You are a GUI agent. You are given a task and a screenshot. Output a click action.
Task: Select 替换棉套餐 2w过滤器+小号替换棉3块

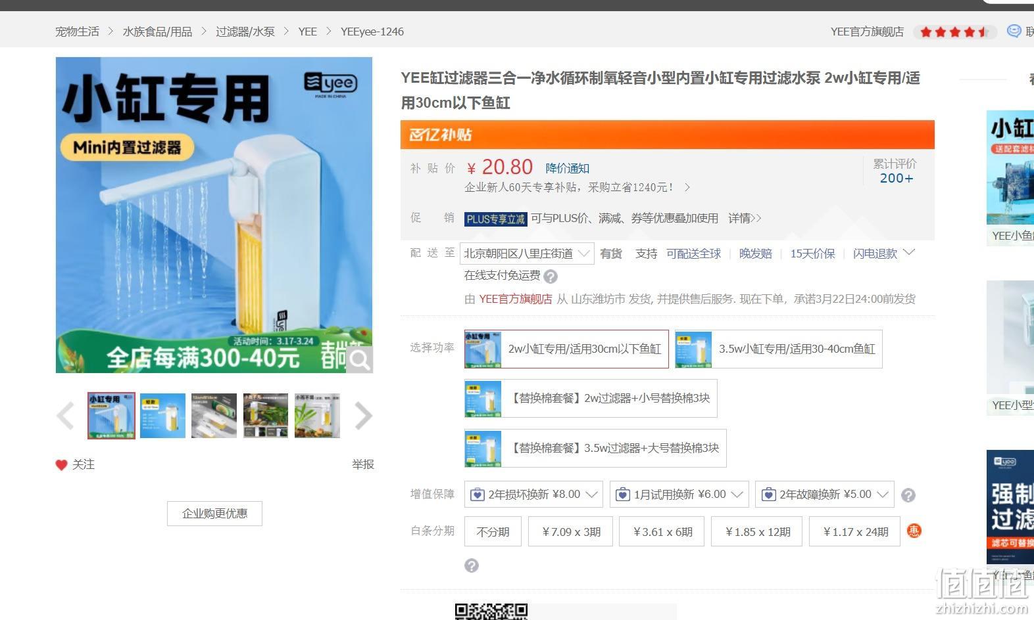click(591, 398)
